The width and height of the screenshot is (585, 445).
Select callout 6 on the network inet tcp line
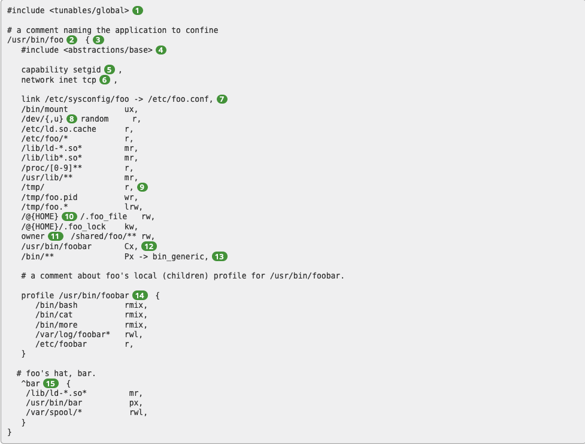coord(105,80)
